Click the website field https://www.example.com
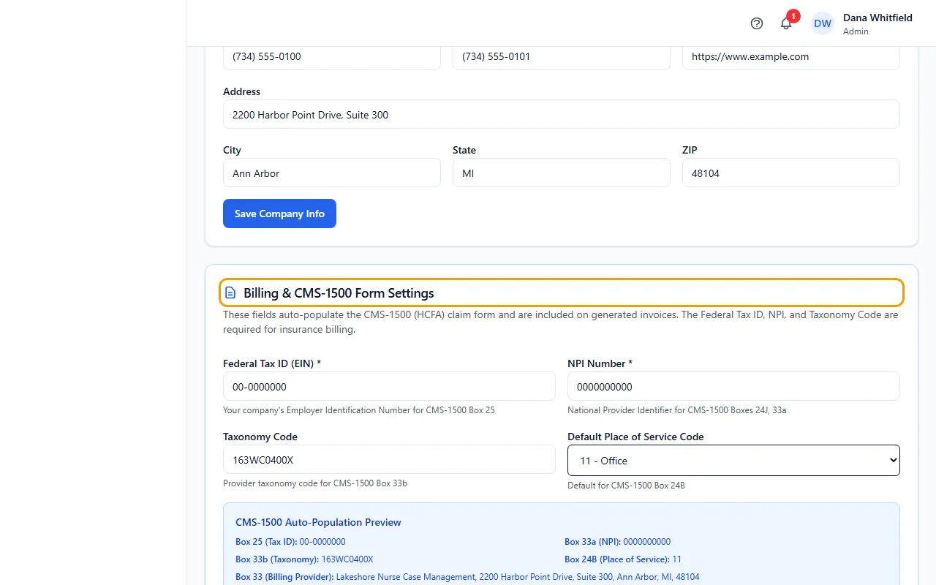Image resolution: width=936 pixels, height=585 pixels. click(791, 57)
